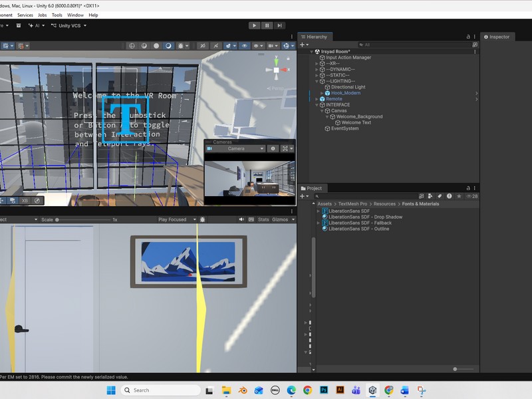Click the Search by Label tag icon
This screenshot has width=532, height=399.
click(440, 196)
